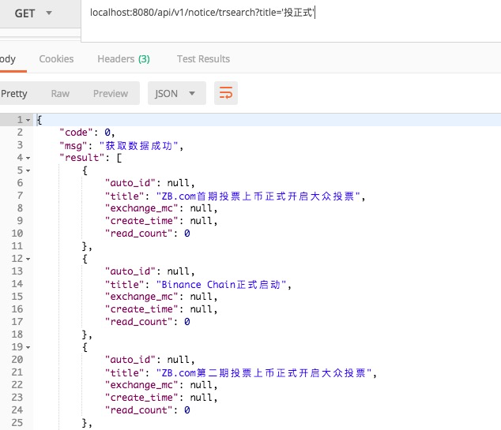Select the Pretty view mode
Screen dimensions: 501x430
coord(14,93)
